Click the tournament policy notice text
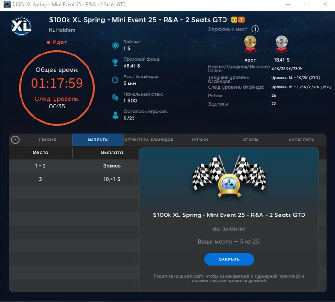The height and width of the screenshot is (302, 335). (x=229, y=278)
